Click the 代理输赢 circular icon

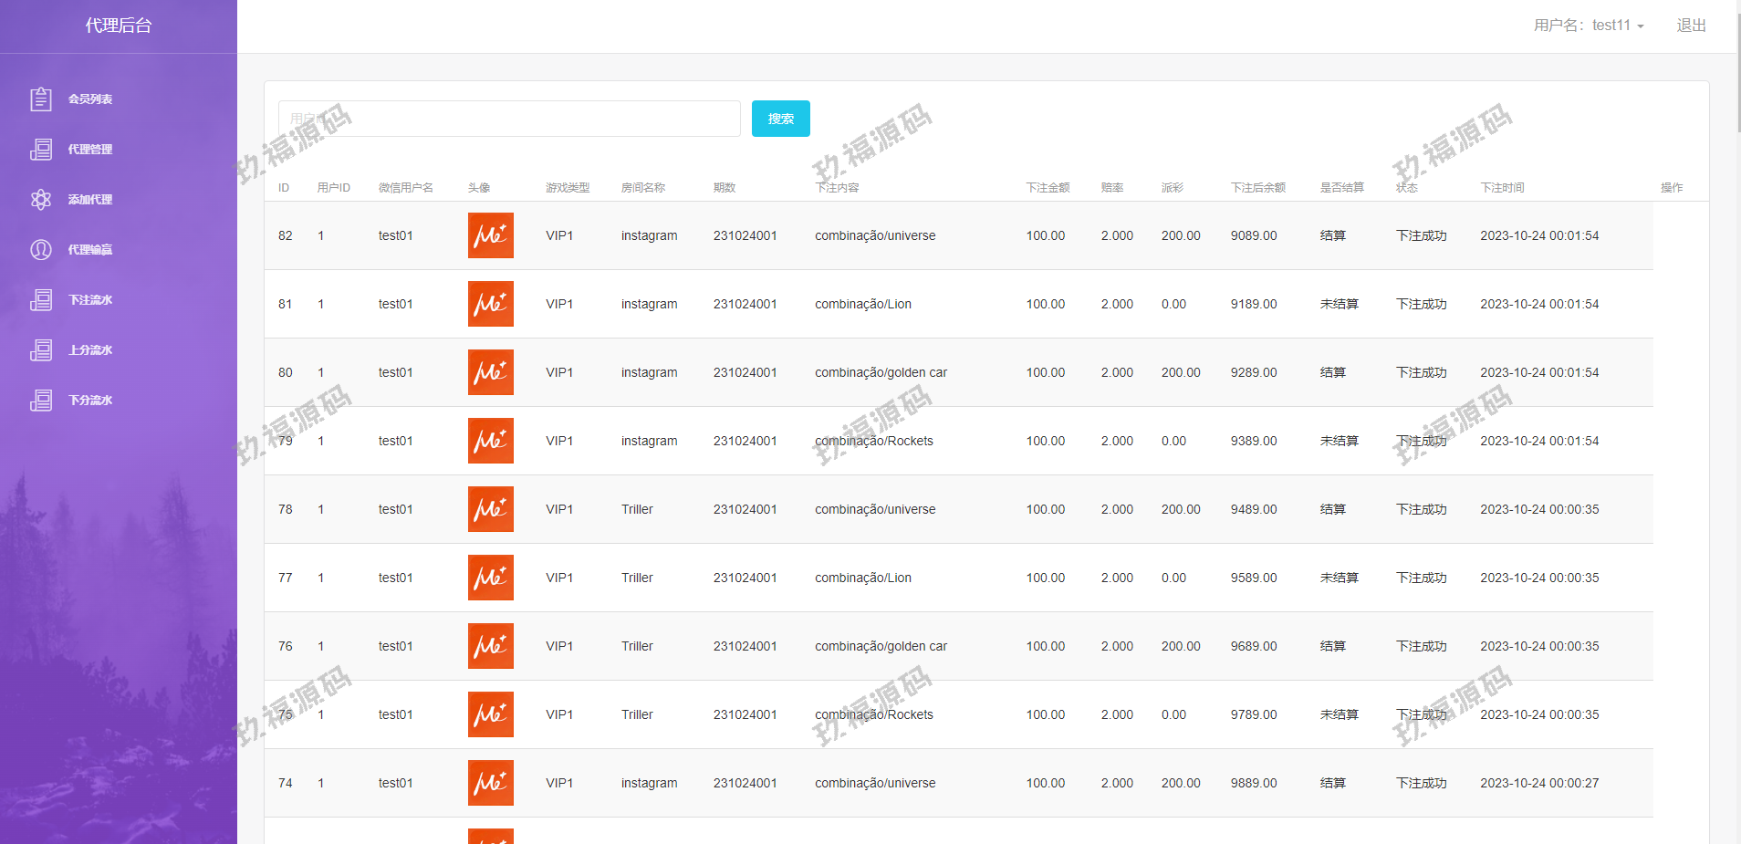[x=41, y=249]
